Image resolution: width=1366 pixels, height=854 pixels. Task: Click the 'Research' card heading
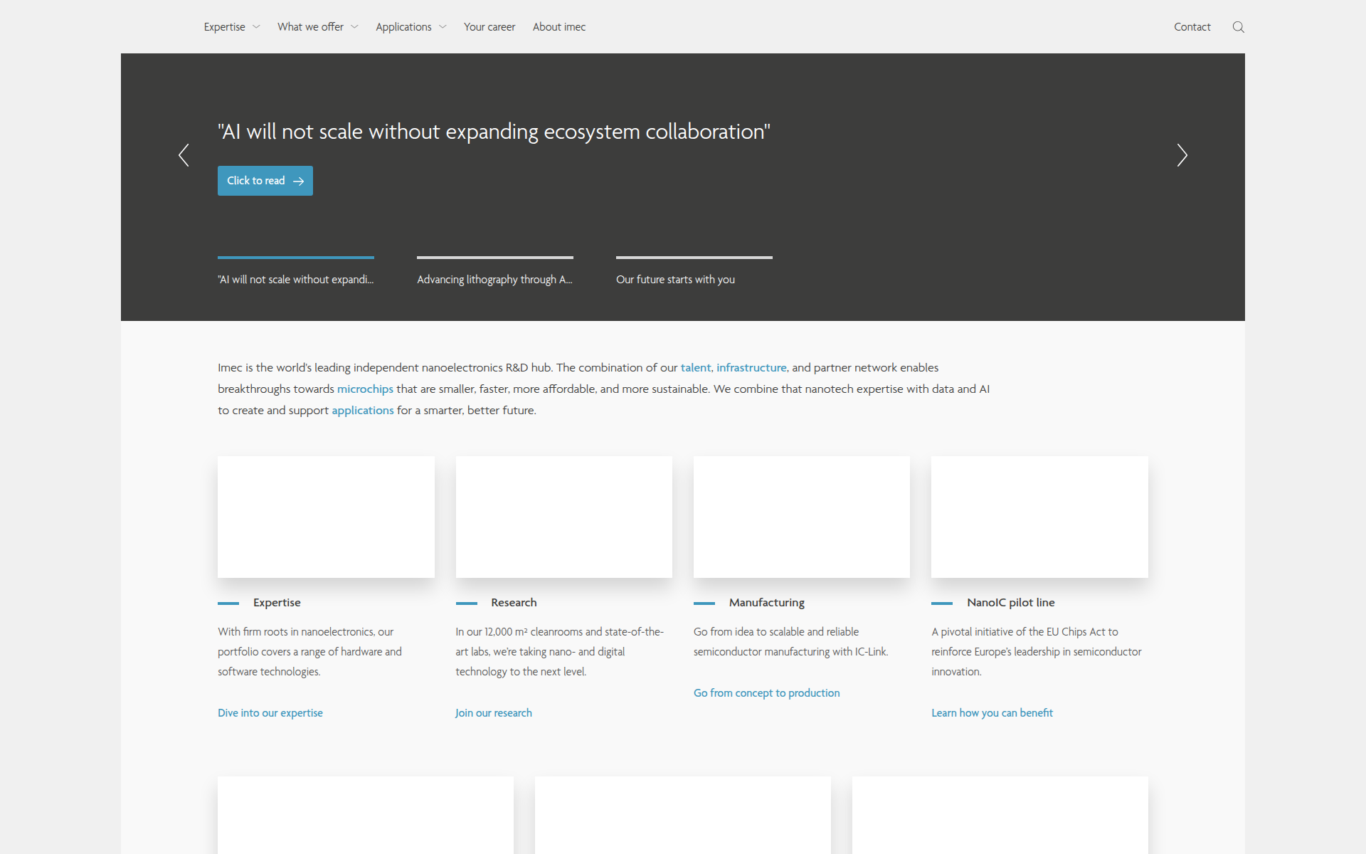[514, 603]
